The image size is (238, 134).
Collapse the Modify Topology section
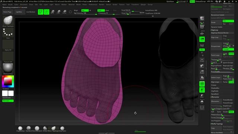217,124
